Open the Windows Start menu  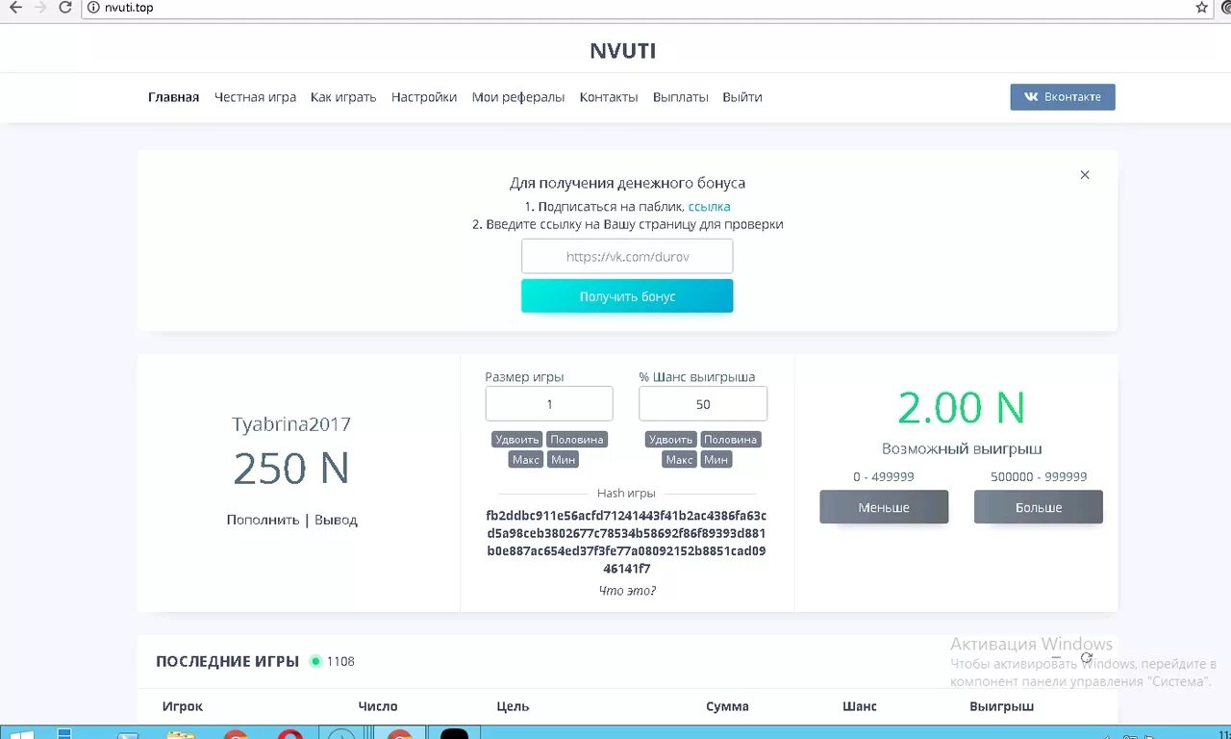pos(21,733)
